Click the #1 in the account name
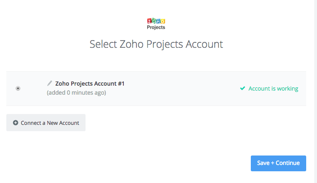The image size is (317, 183). point(121,83)
